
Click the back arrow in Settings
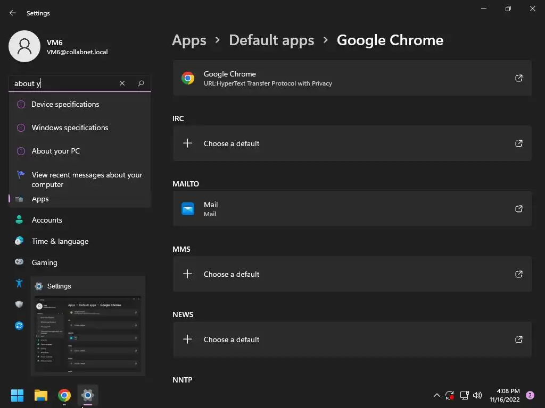click(13, 13)
